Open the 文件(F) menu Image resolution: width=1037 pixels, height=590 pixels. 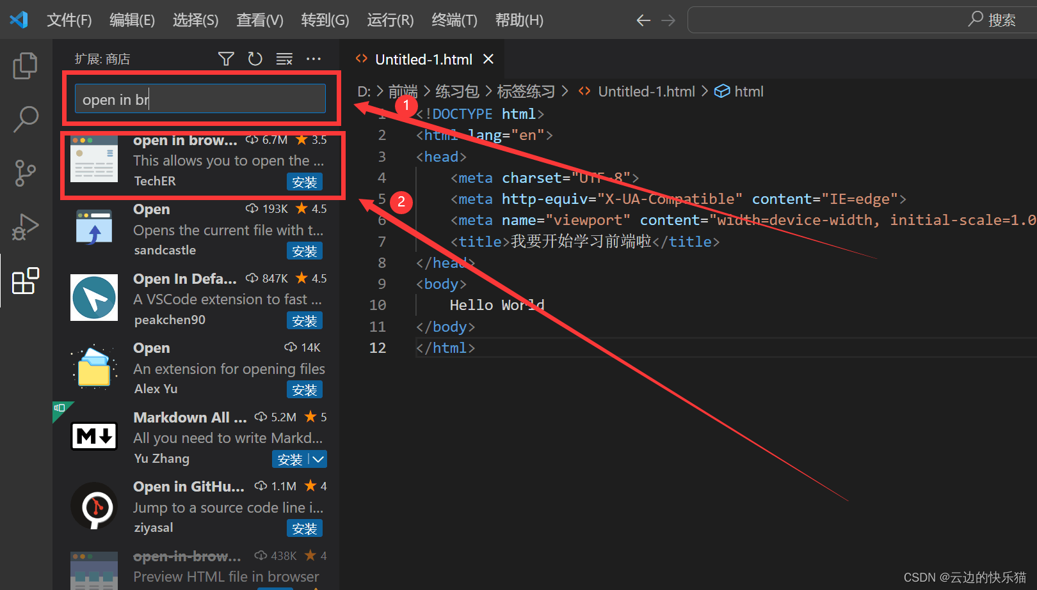(69, 20)
